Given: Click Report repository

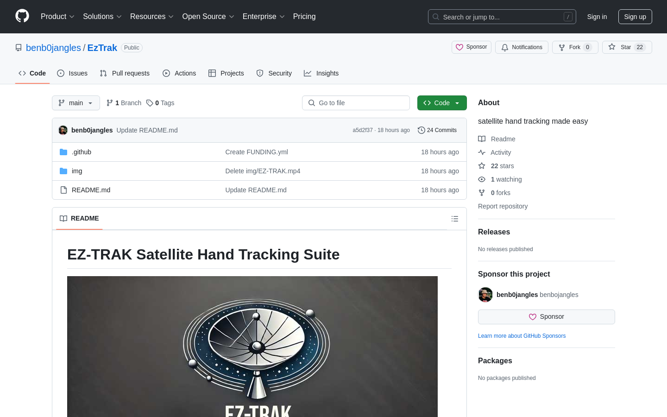Looking at the screenshot, I should 503,206.
